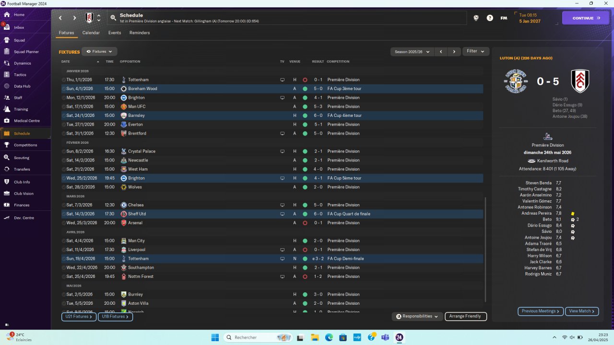Toggle the circle beside Sat 17/1/2026 fixture
Image resolution: width=614 pixels, height=345 pixels.
click(64, 106)
